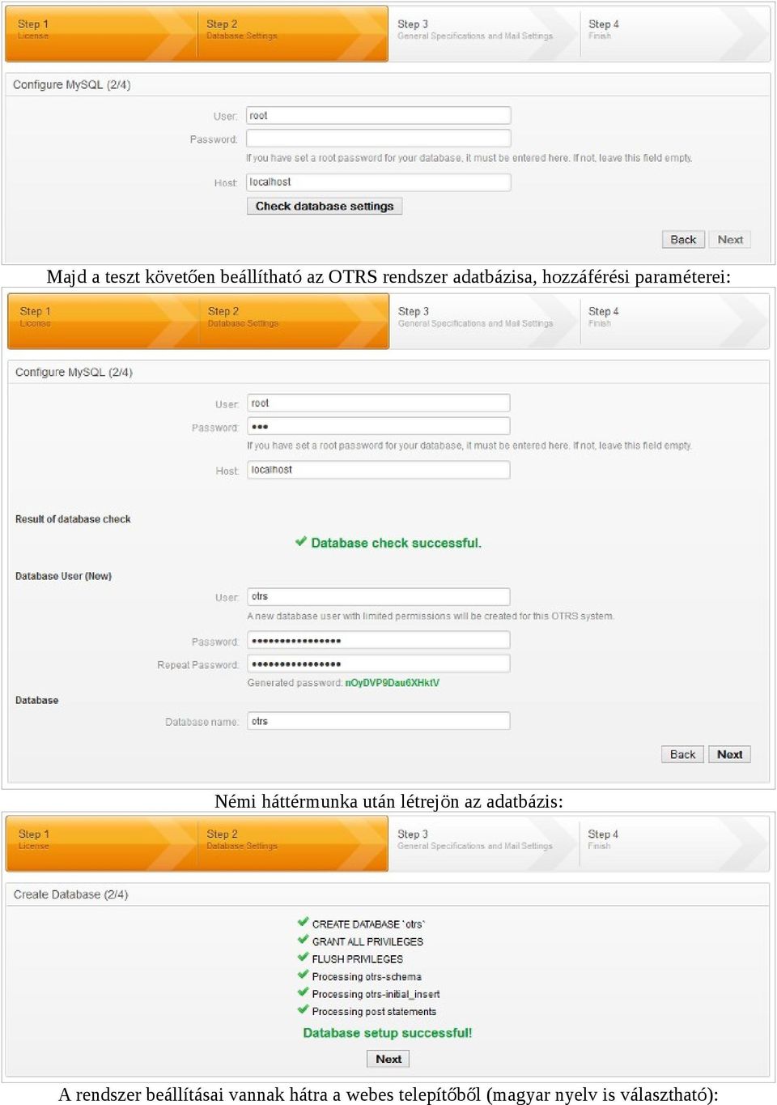Click 'Create Database (2/4)' heading
The image size is (777, 1105).
click(x=70, y=894)
